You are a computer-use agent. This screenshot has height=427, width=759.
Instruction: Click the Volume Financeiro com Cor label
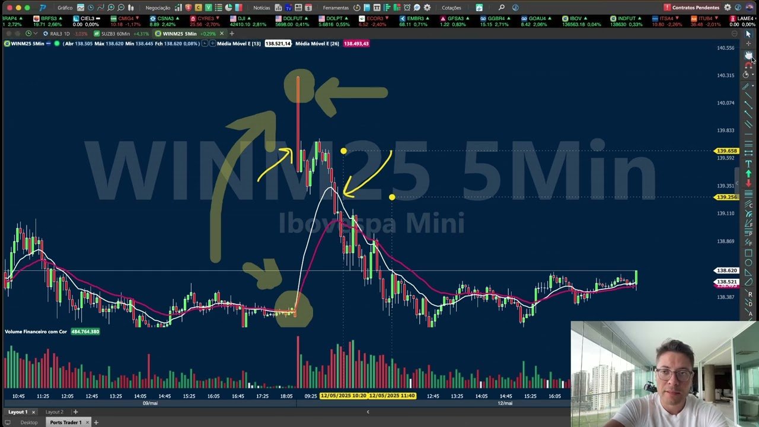click(x=36, y=332)
